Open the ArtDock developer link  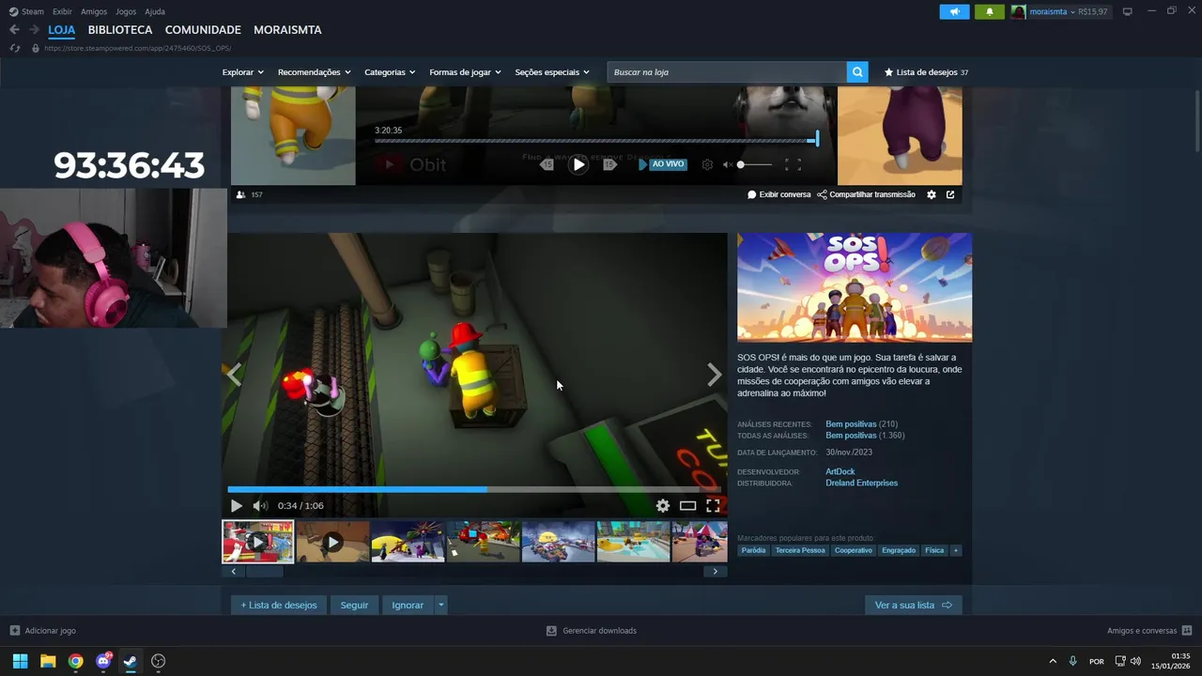tap(840, 471)
